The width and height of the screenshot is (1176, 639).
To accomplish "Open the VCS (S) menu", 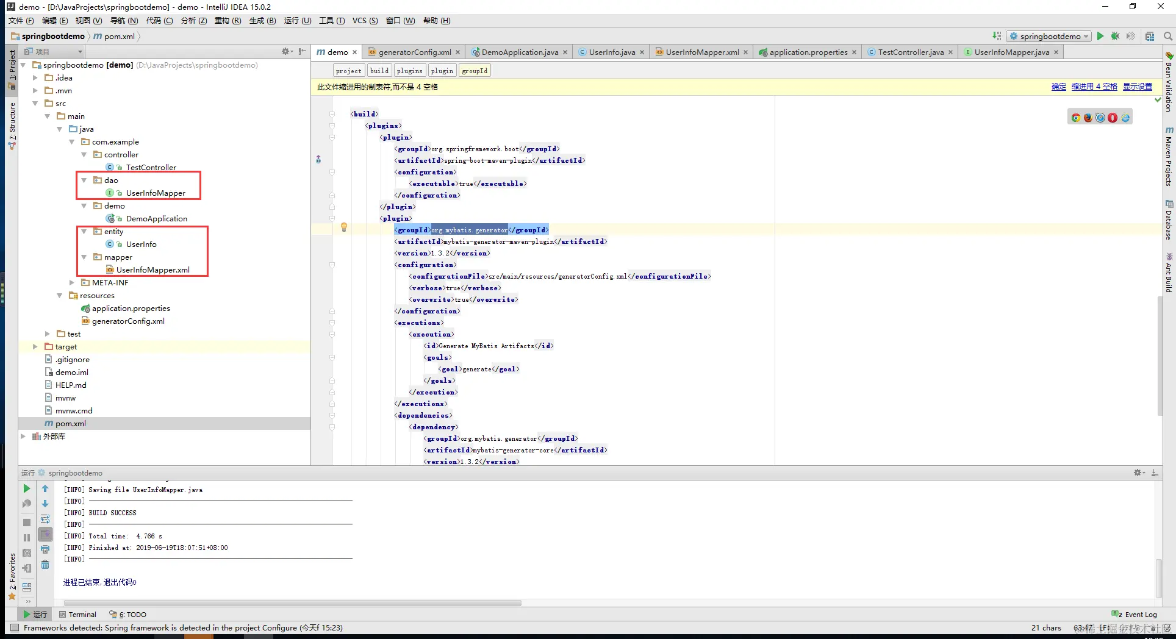I will [x=365, y=20].
